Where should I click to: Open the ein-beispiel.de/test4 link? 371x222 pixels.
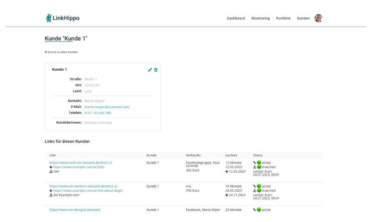tap(75, 210)
